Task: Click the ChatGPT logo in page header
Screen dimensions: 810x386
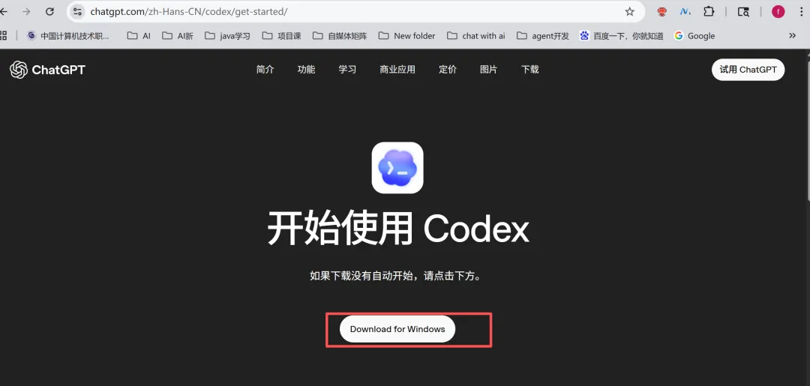Action: click(x=47, y=70)
